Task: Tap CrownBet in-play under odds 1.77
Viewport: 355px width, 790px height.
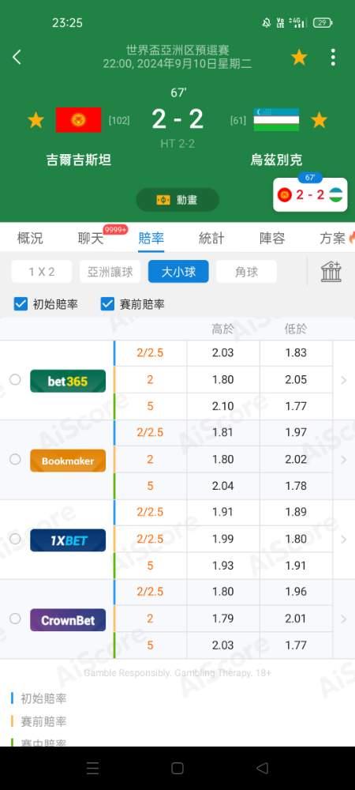Action: tap(296, 645)
